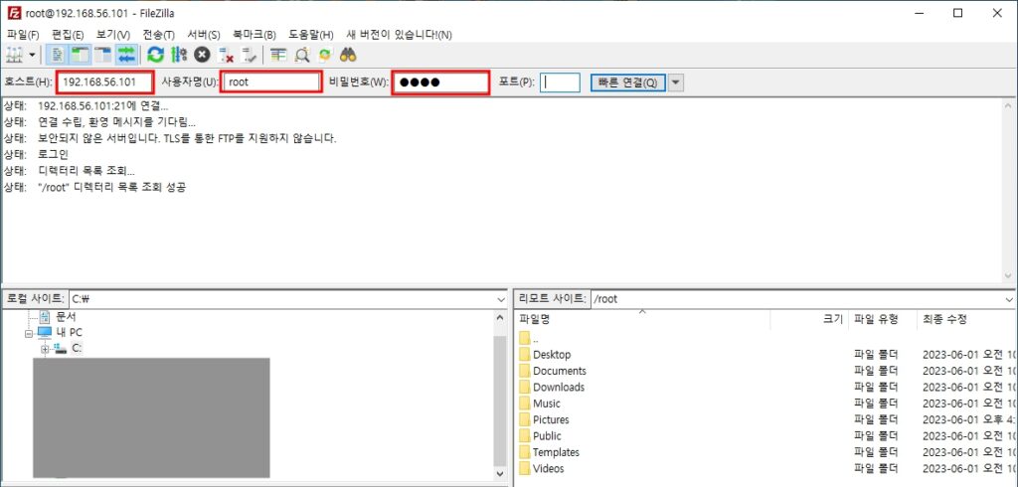Sort by 파일명 column header
Image resolution: width=1018 pixels, height=487 pixels.
[643, 319]
